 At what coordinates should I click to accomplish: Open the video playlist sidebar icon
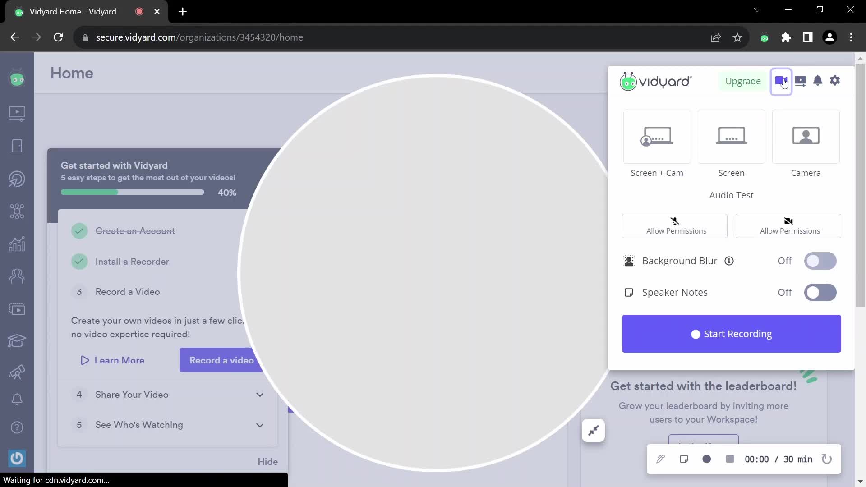tap(17, 309)
